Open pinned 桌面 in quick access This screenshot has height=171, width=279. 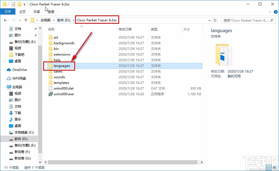tap(15, 61)
